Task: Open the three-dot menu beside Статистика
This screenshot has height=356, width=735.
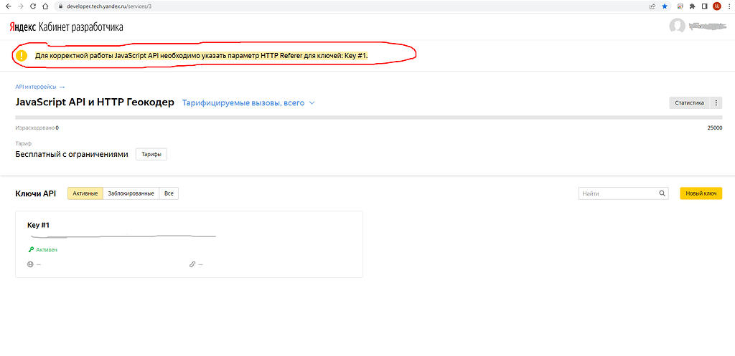Action: (716, 103)
